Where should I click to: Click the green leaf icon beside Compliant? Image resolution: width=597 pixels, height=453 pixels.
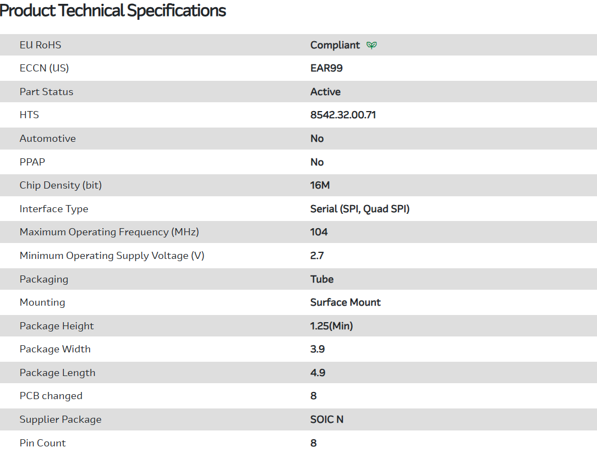372,45
